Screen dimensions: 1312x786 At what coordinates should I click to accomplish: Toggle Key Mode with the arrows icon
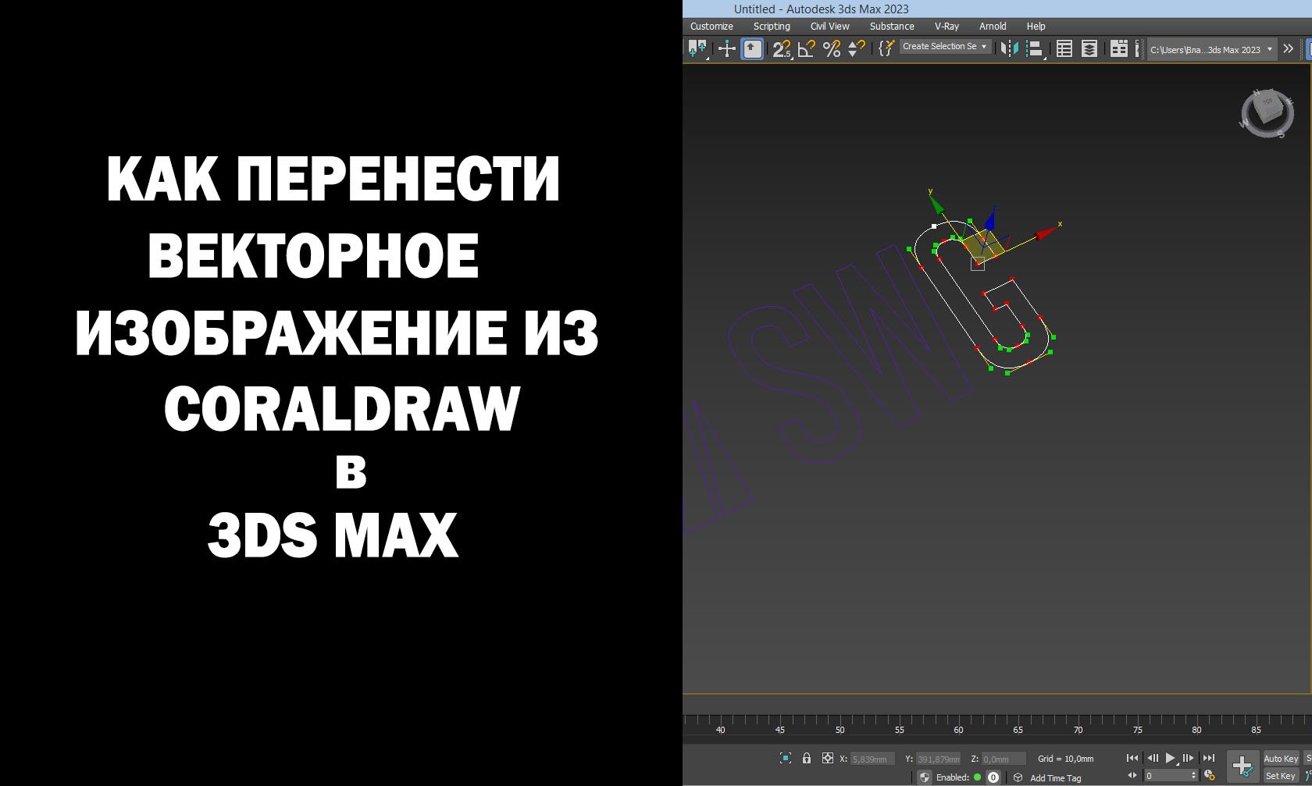pyautogui.click(x=1132, y=776)
